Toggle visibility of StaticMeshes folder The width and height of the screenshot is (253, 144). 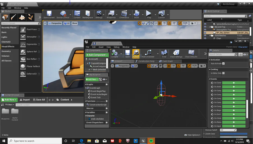tap(205, 36)
